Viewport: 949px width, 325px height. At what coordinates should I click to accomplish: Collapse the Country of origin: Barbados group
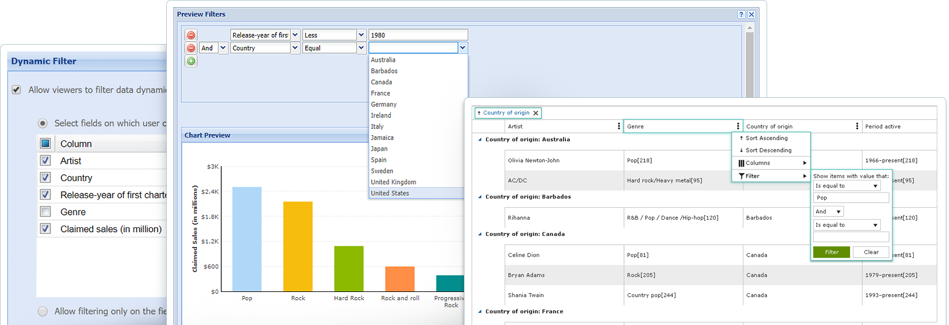[480, 197]
